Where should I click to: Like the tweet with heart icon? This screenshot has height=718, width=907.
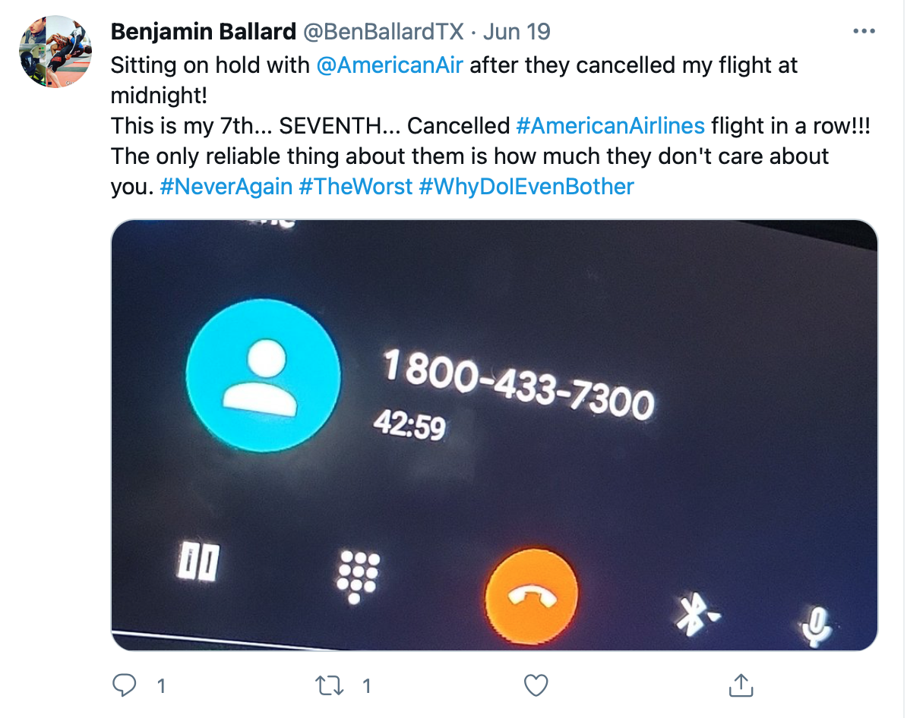(536, 685)
